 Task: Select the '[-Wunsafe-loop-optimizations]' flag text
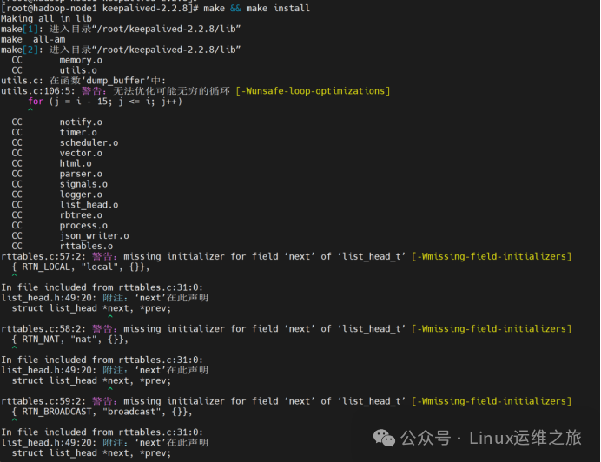(x=313, y=91)
